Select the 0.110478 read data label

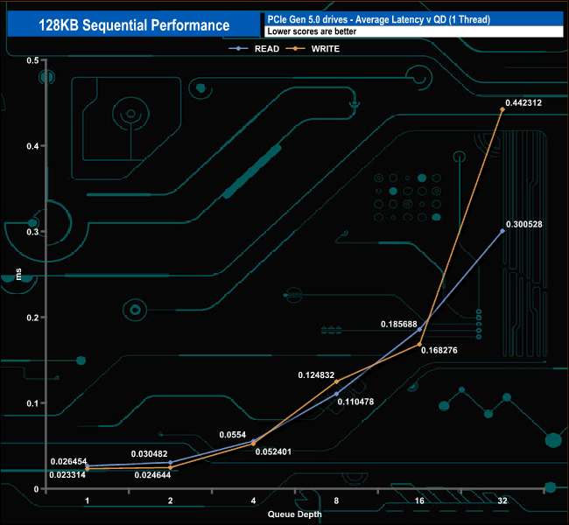(x=355, y=402)
